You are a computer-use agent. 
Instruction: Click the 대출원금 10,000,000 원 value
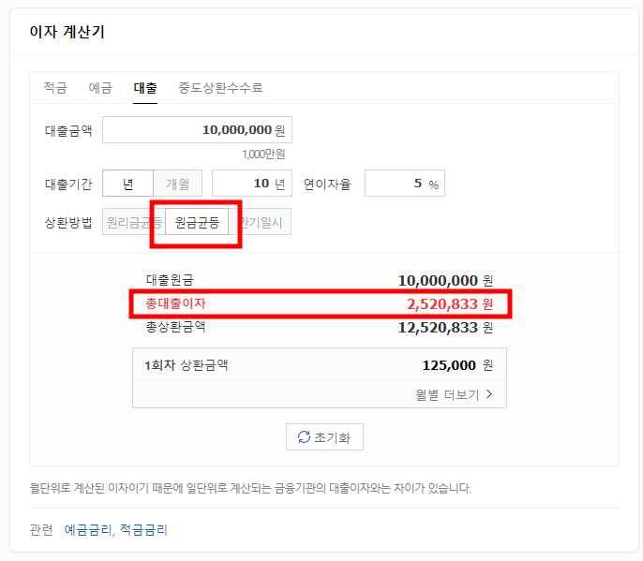(x=445, y=281)
